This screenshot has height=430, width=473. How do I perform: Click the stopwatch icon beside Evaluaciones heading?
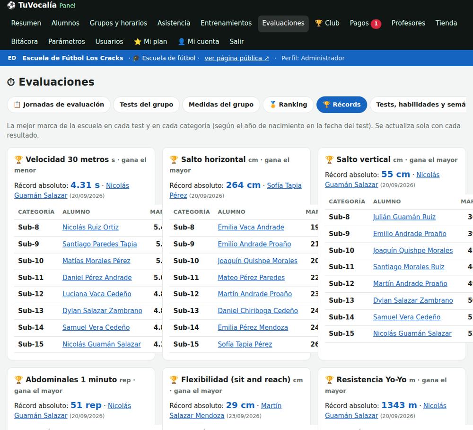tap(11, 82)
